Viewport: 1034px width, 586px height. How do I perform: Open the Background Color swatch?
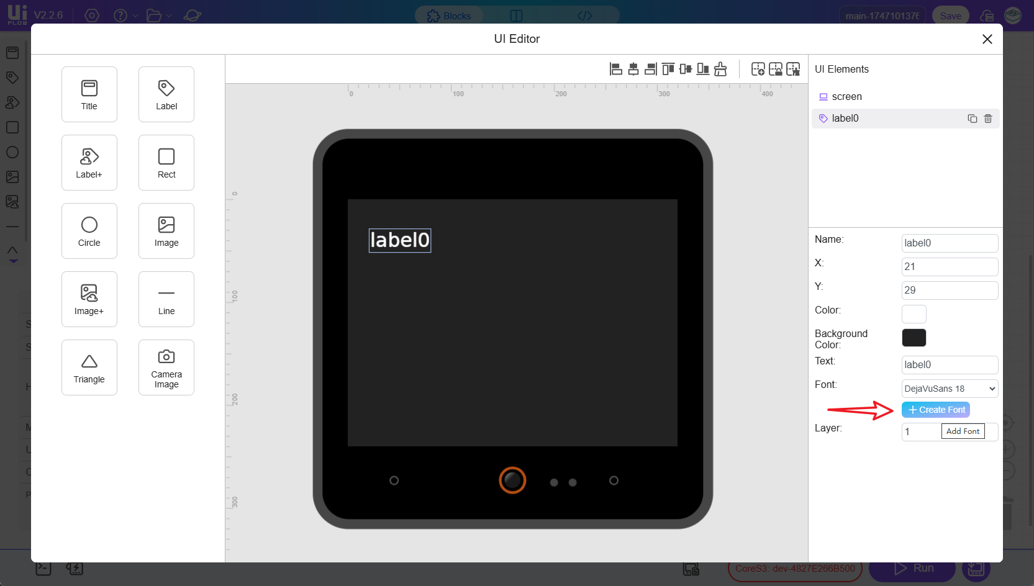(x=914, y=338)
